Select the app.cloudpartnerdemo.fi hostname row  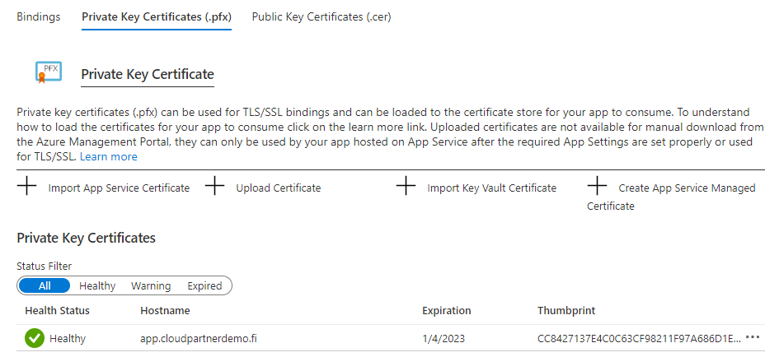tap(199, 338)
